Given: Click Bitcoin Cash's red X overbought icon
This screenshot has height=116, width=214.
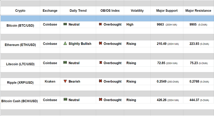Looking at the screenshot, I should coord(100,100).
